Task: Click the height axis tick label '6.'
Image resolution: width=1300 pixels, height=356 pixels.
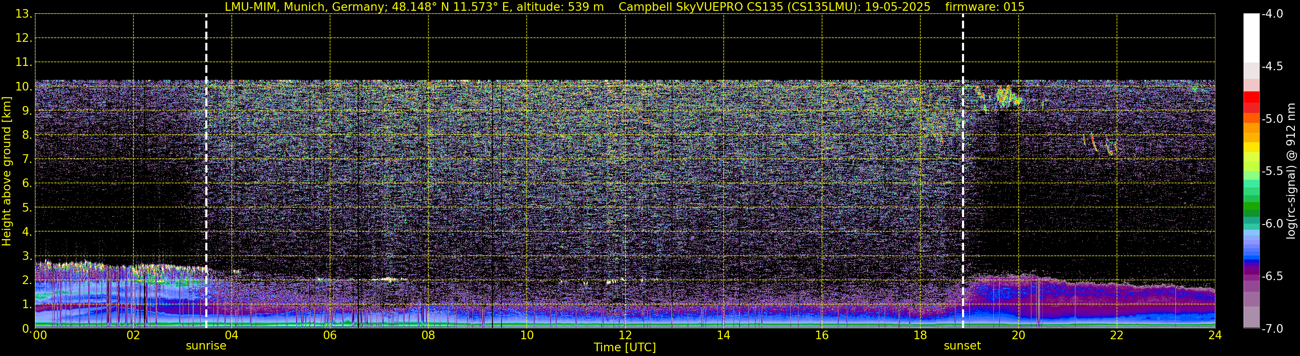Action: (x=27, y=184)
